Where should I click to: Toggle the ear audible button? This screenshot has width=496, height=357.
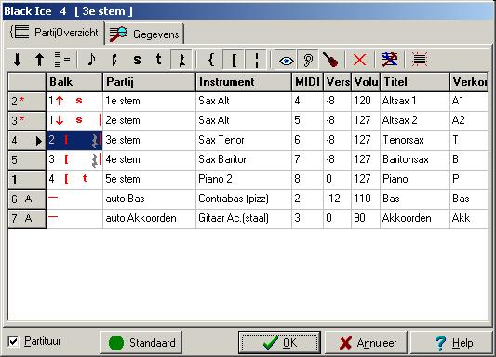(308, 60)
